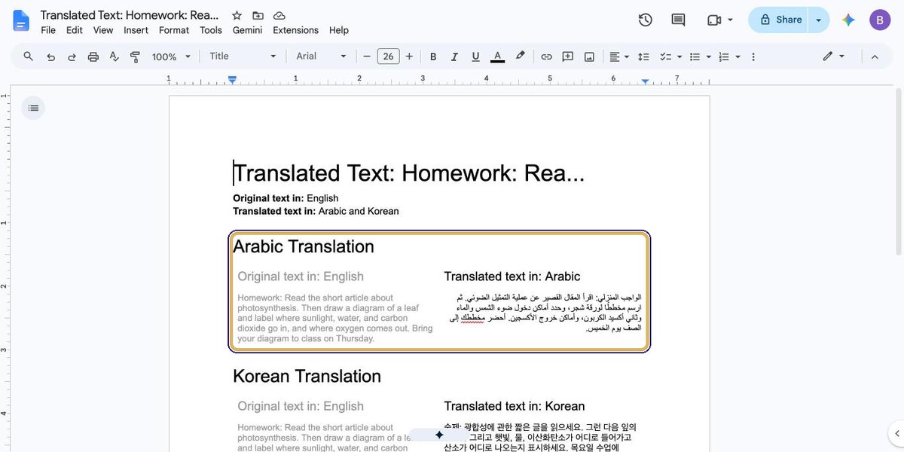The image size is (904, 452).
Task: Insert an image
Action: click(x=589, y=56)
